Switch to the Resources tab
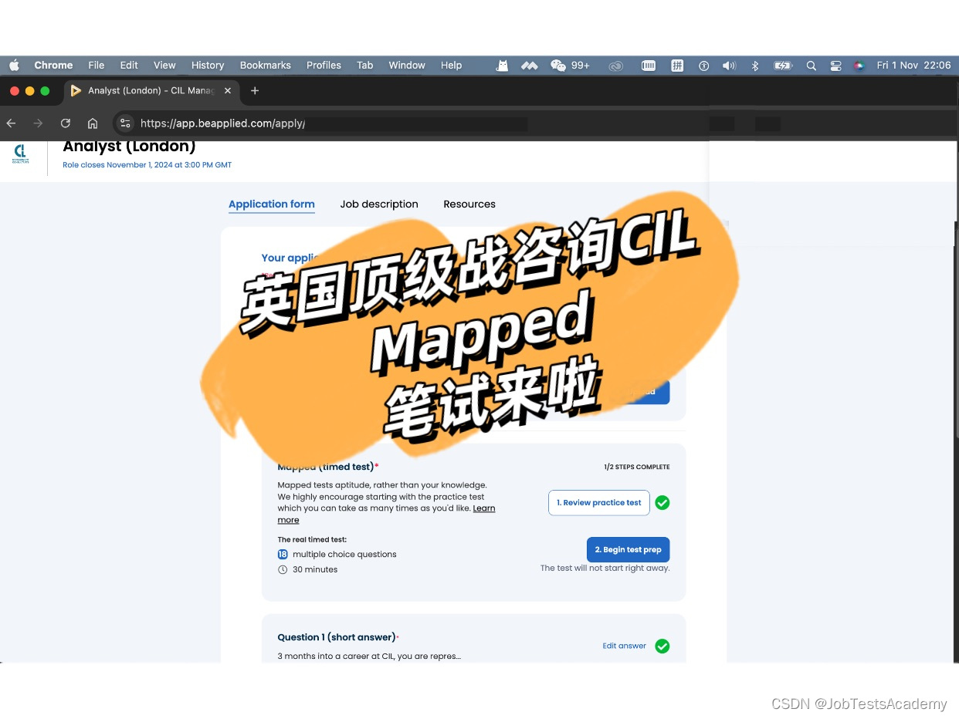This screenshot has width=959, height=719. [469, 204]
